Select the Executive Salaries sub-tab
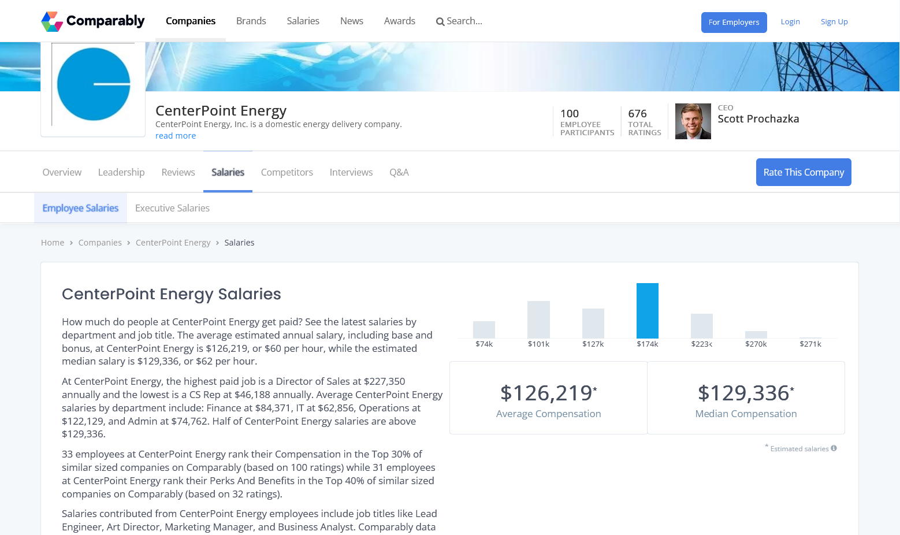The width and height of the screenshot is (900, 535). [x=172, y=208]
